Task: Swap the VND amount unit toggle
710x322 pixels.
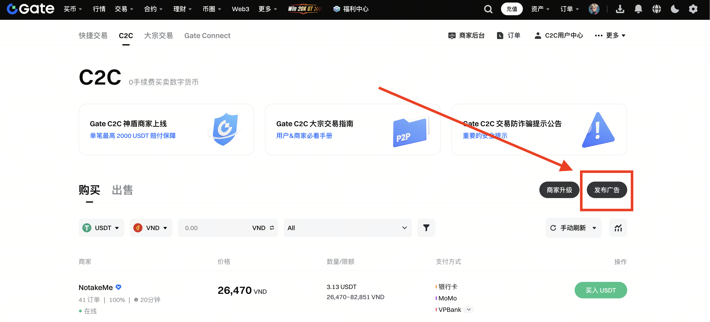Action: (x=272, y=228)
